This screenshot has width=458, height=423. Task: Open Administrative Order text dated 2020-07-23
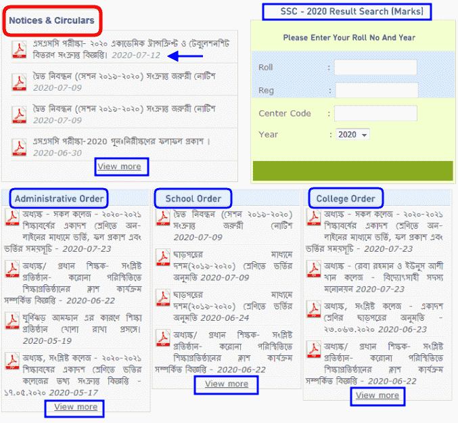pos(73,231)
